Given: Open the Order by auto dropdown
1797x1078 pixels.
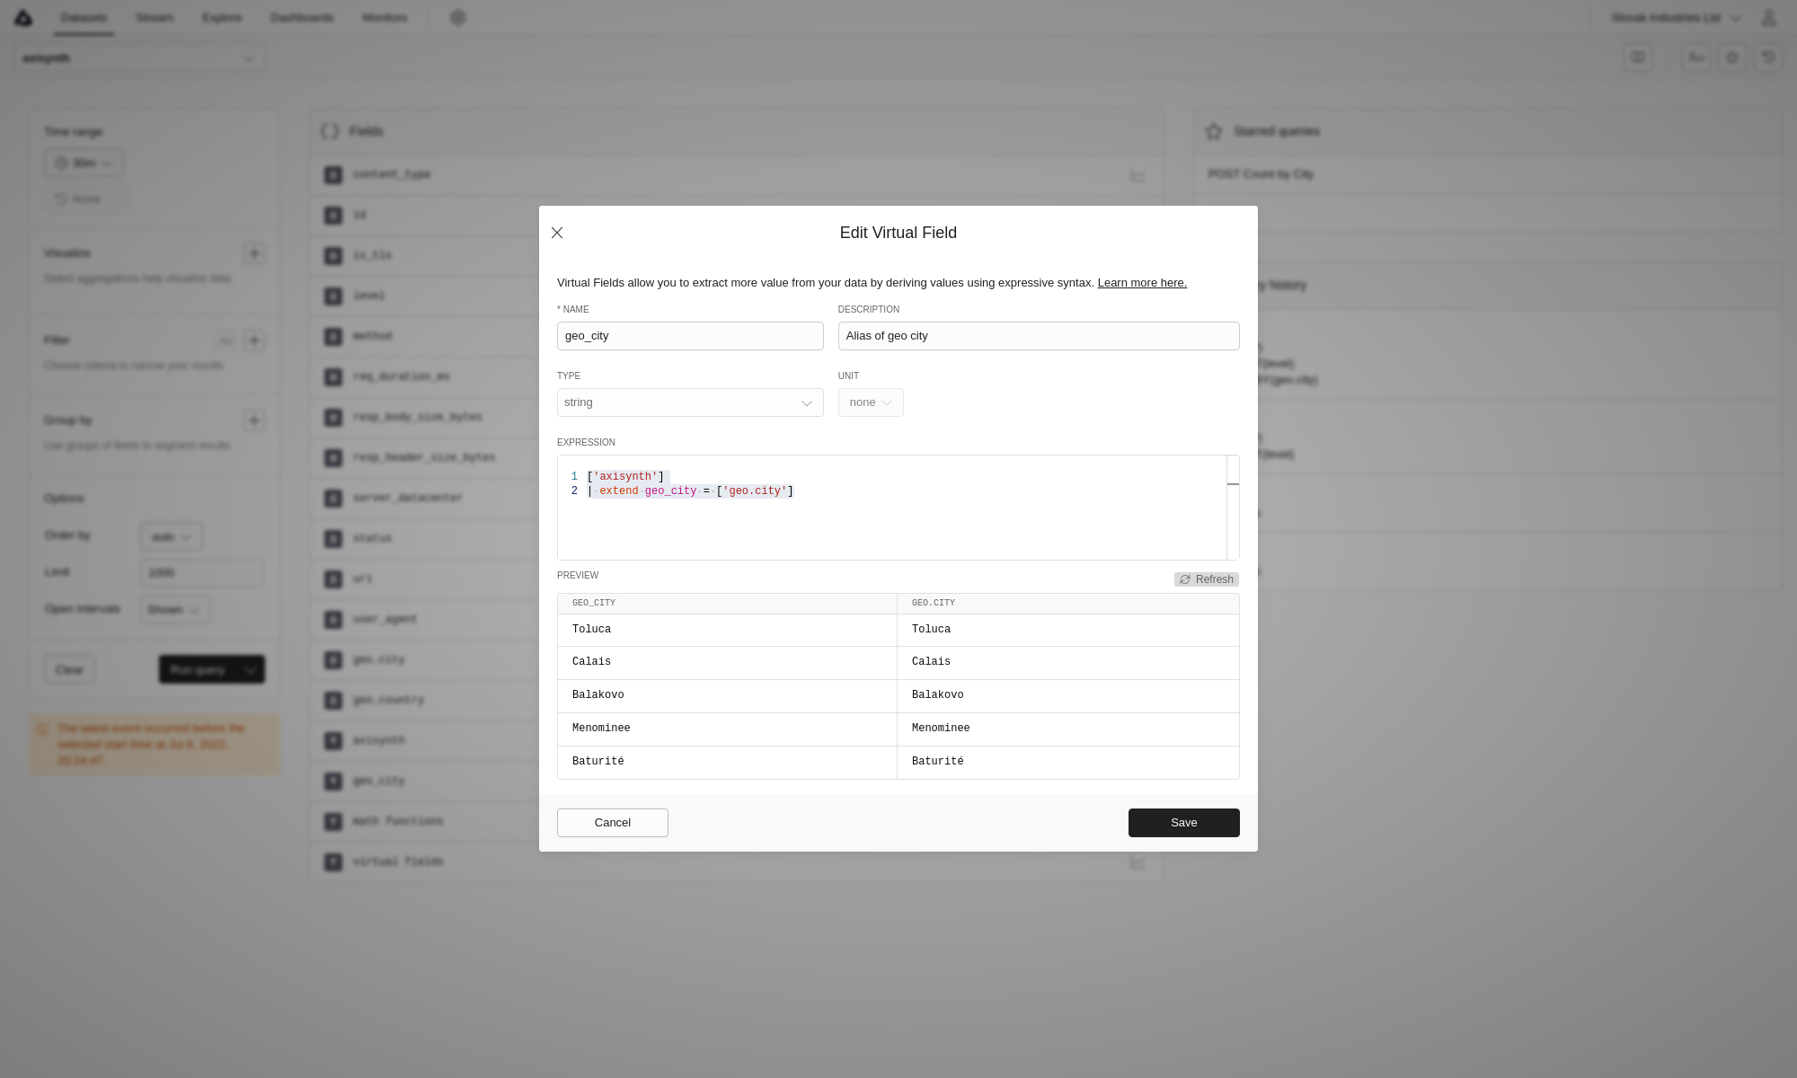Looking at the screenshot, I should 171,537.
